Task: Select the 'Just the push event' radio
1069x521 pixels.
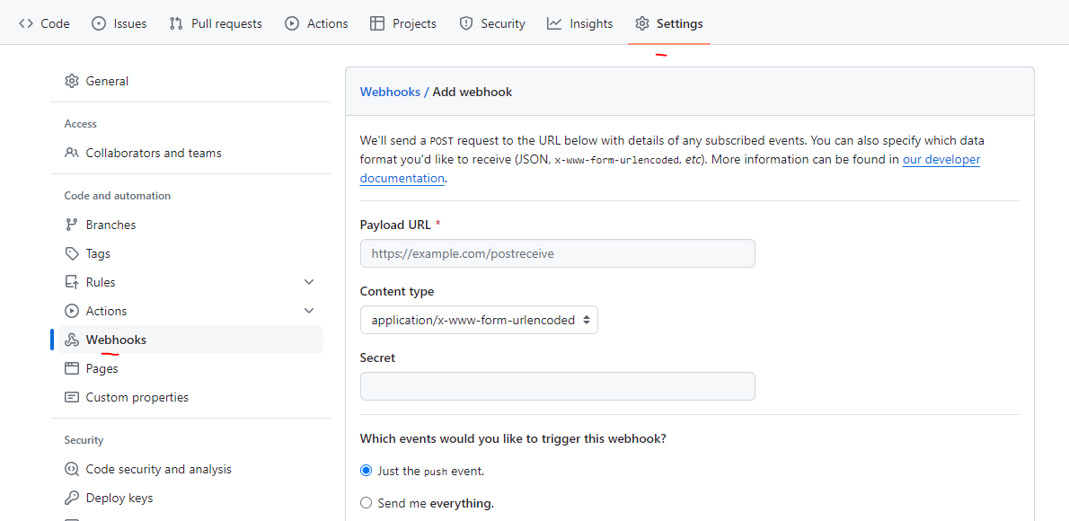Action: (366, 471)
